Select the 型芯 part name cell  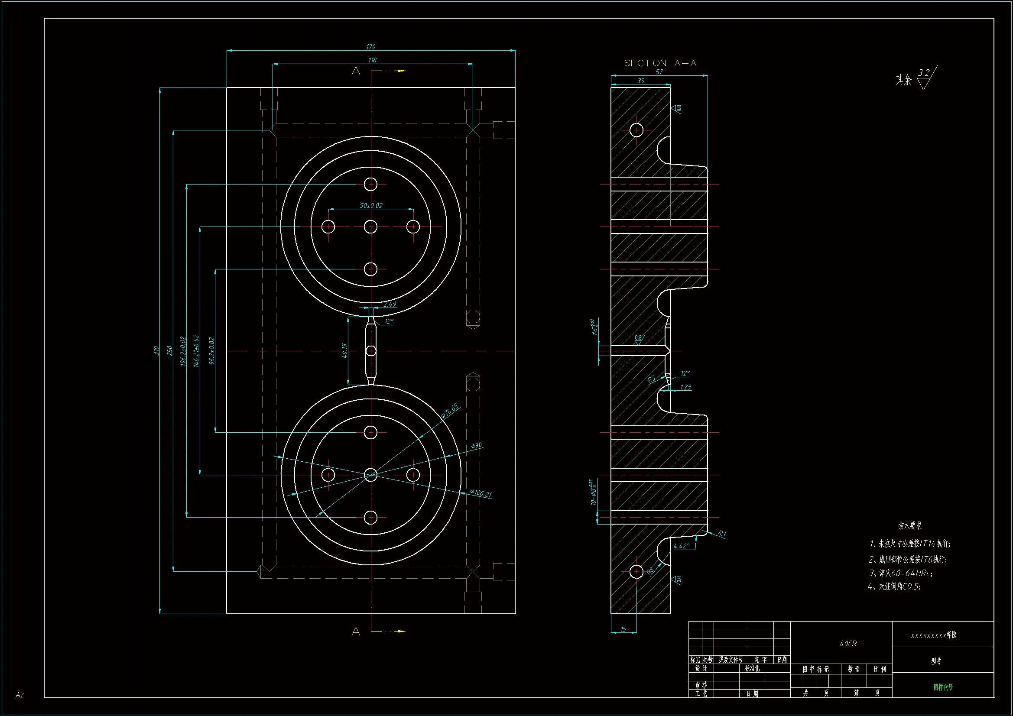[x=936, y=661]
